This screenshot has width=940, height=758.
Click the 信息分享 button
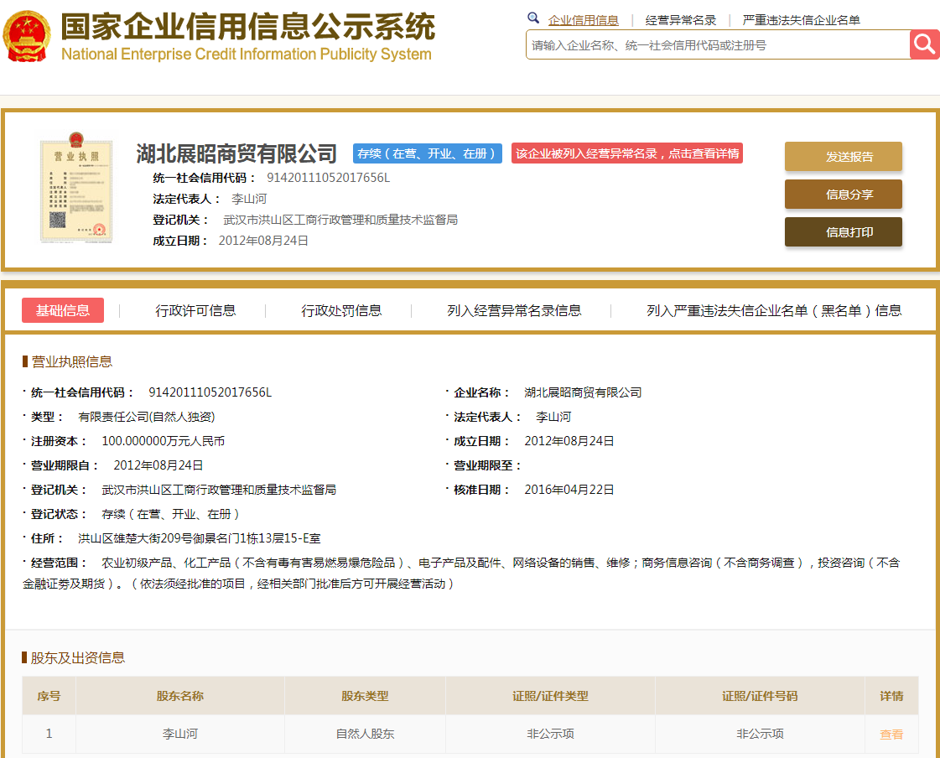(843, 194)
